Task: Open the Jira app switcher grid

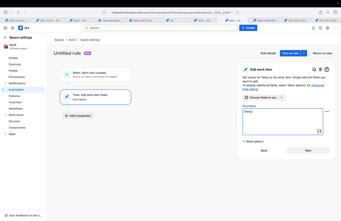Action: click(13, 28)
